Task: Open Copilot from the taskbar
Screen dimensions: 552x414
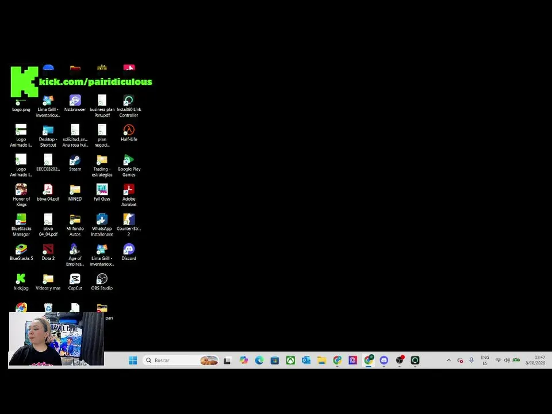Action: tap(243, 360)
